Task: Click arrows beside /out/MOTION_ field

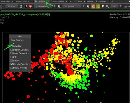Action: [x=55, y=6]
